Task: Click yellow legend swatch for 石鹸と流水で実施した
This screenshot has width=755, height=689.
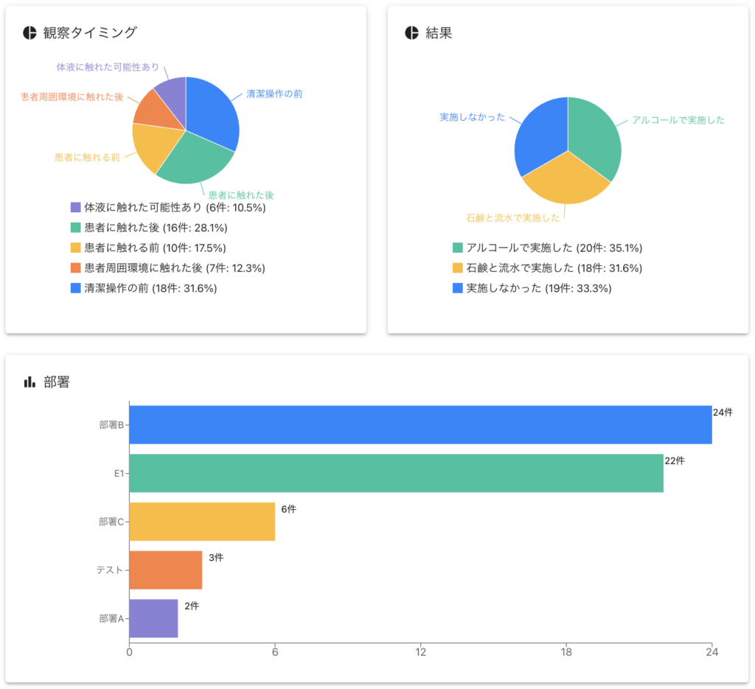Action: click(x=457, y=268)
